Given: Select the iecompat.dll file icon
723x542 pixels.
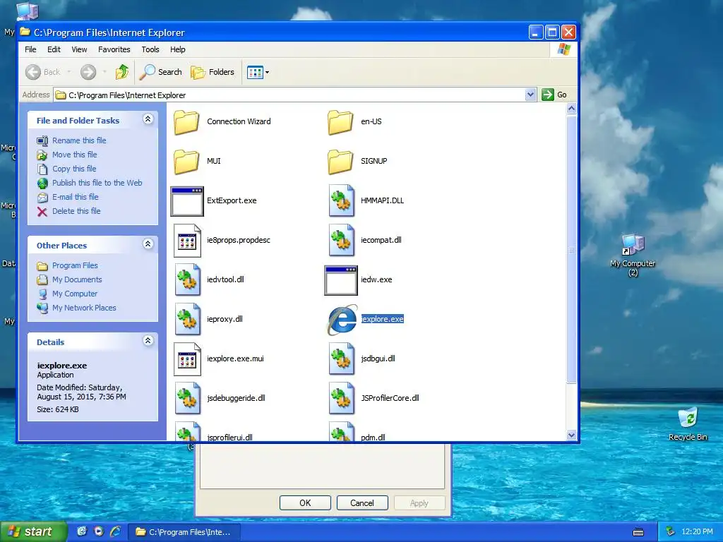Looking at the screenshot, I should (x=342, y=240).
